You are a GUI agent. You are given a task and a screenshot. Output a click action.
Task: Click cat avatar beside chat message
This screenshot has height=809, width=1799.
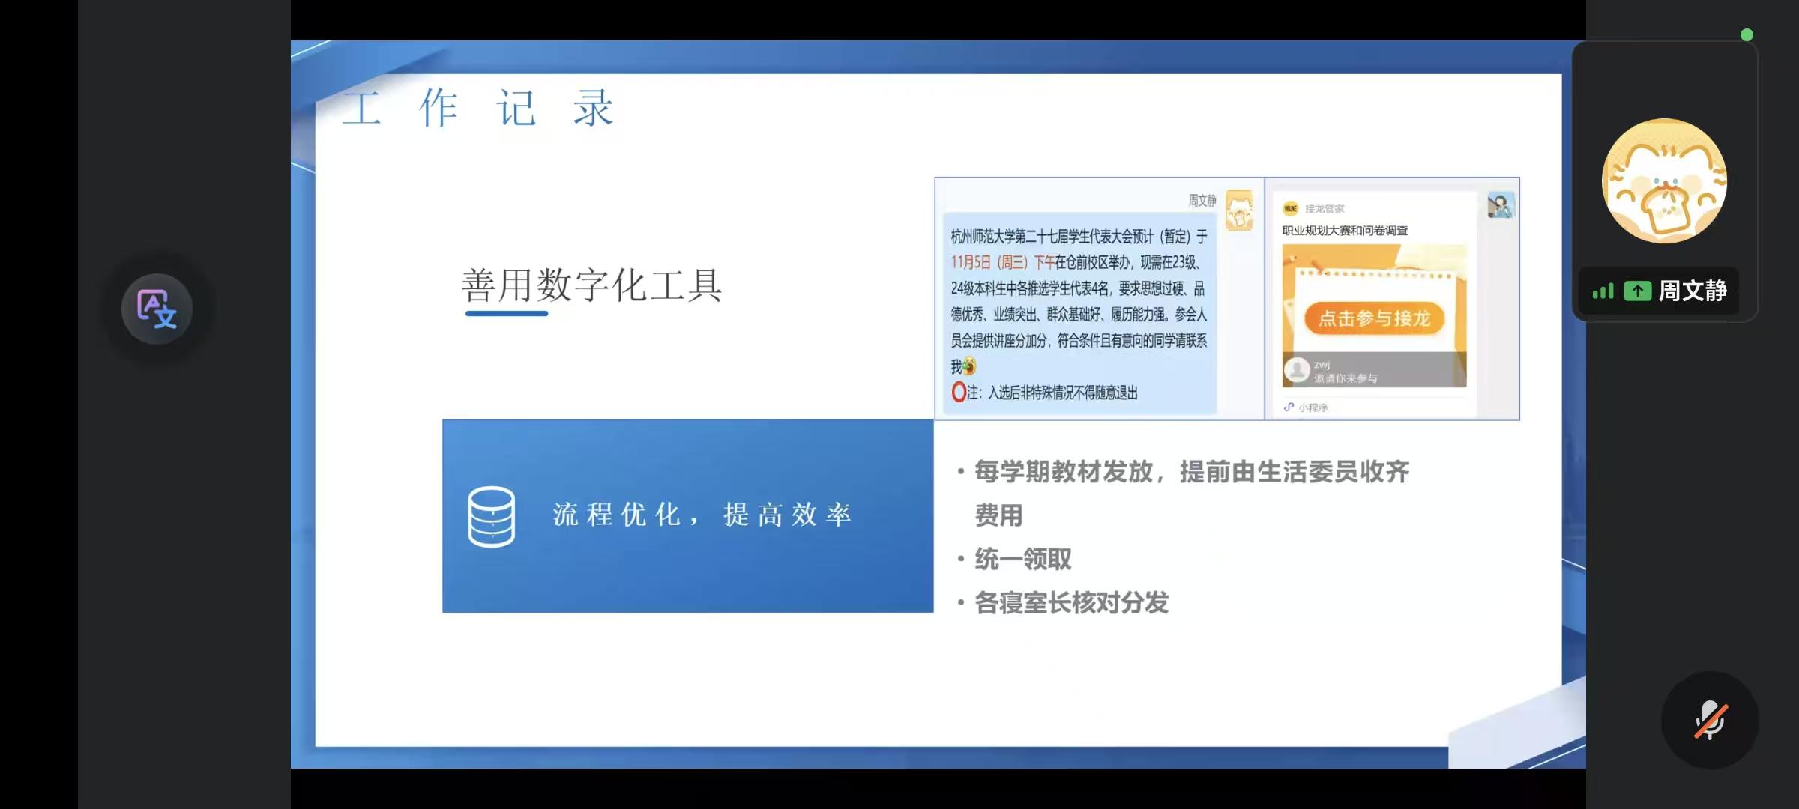[x=1239, y=210]
